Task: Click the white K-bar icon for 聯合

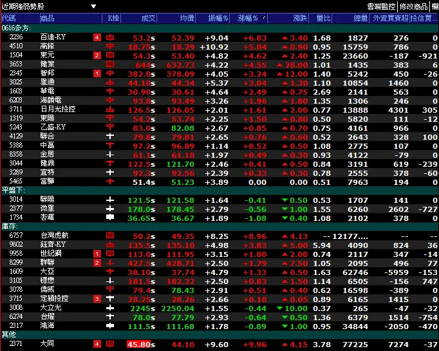Action: [110, 137]
